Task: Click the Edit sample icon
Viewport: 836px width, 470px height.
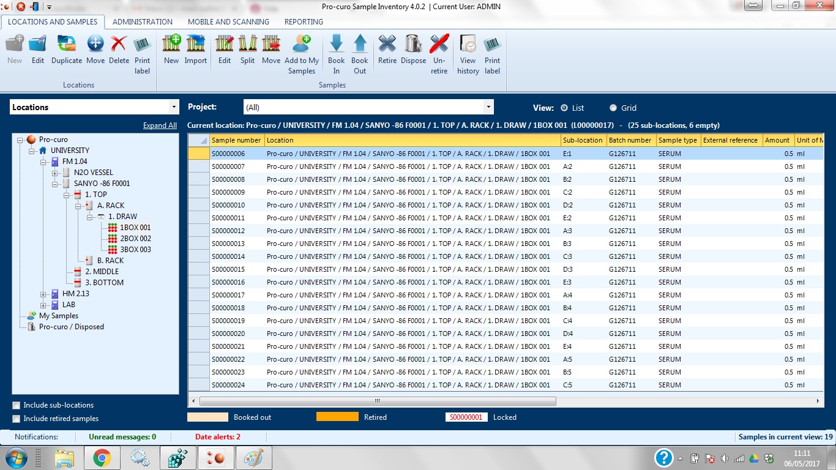Action: pos(225,44)
